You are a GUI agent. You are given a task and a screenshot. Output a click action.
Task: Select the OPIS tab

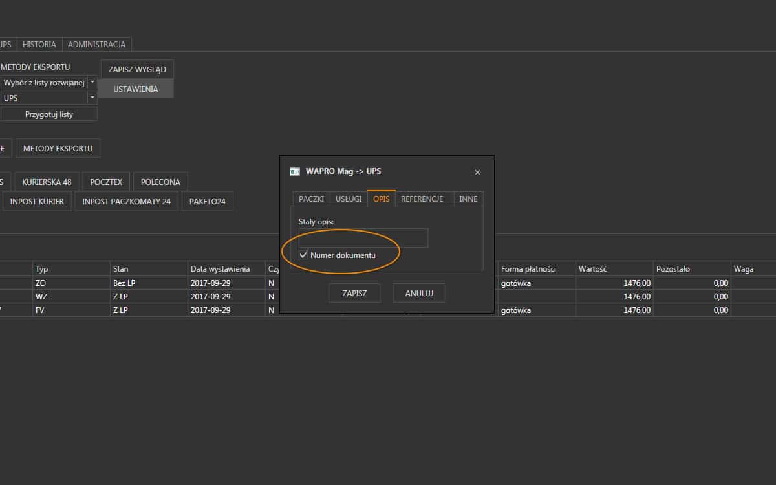[382, 199]
